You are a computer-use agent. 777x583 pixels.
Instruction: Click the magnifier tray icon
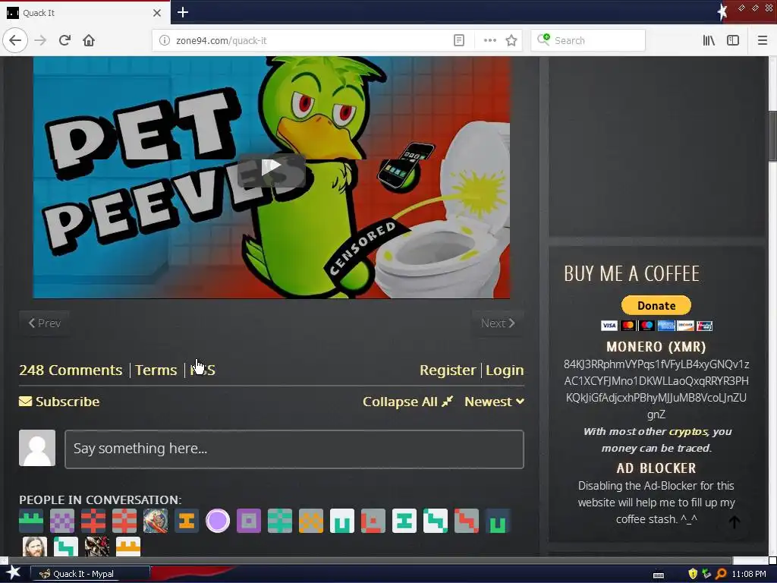point(721,574)
